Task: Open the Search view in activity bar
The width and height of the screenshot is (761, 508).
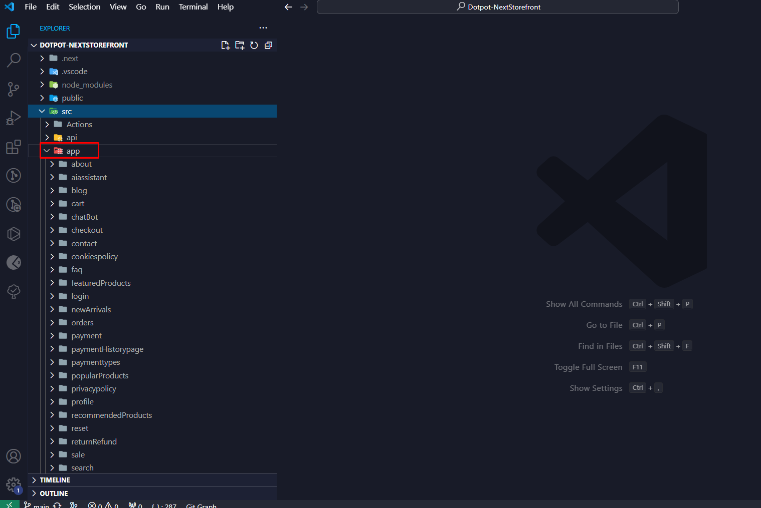Action: tap(14, 60)
